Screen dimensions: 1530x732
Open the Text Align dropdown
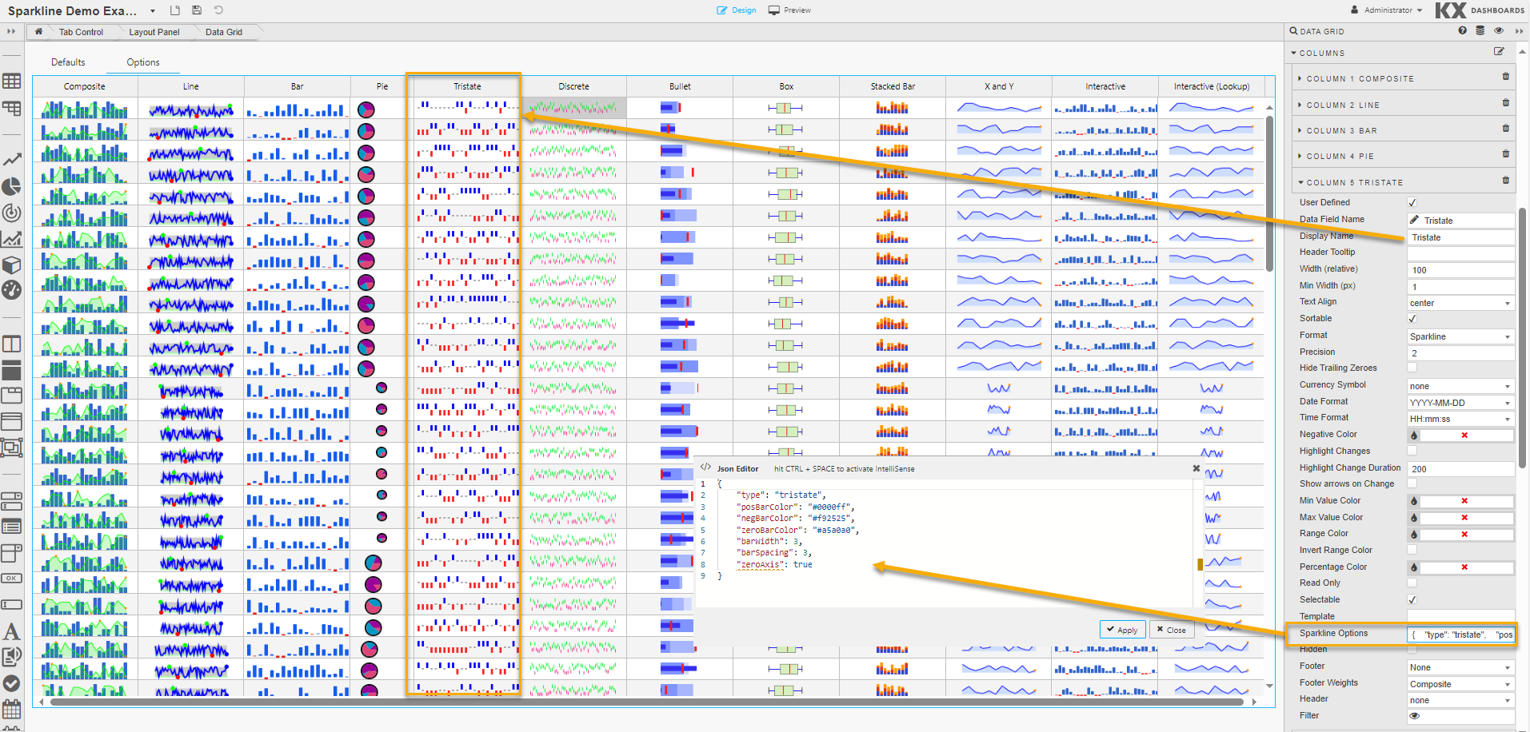1460,303
